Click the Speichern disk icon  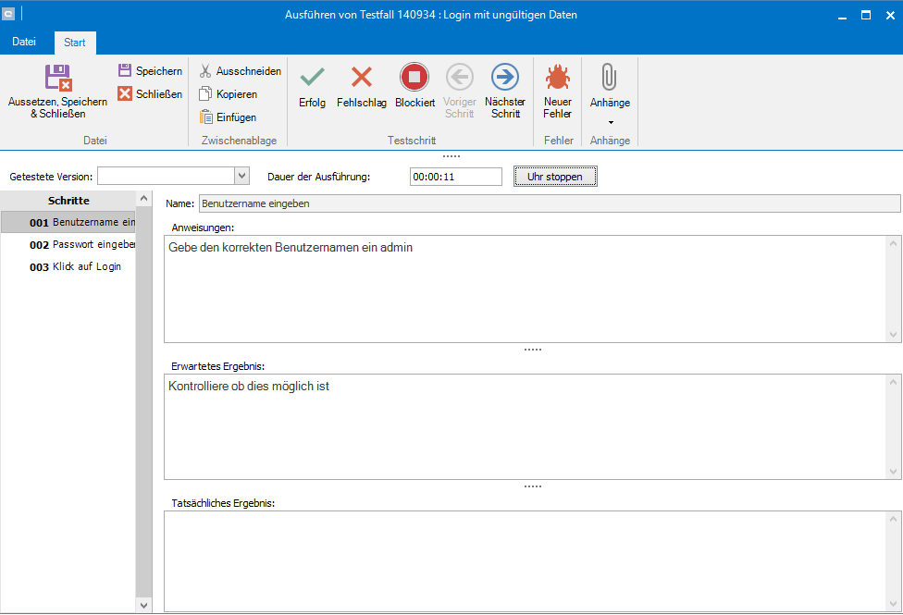[125, 71]
